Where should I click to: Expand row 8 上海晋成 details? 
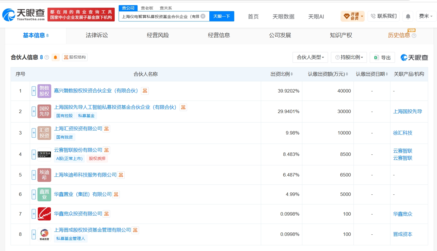pos(34,234)
